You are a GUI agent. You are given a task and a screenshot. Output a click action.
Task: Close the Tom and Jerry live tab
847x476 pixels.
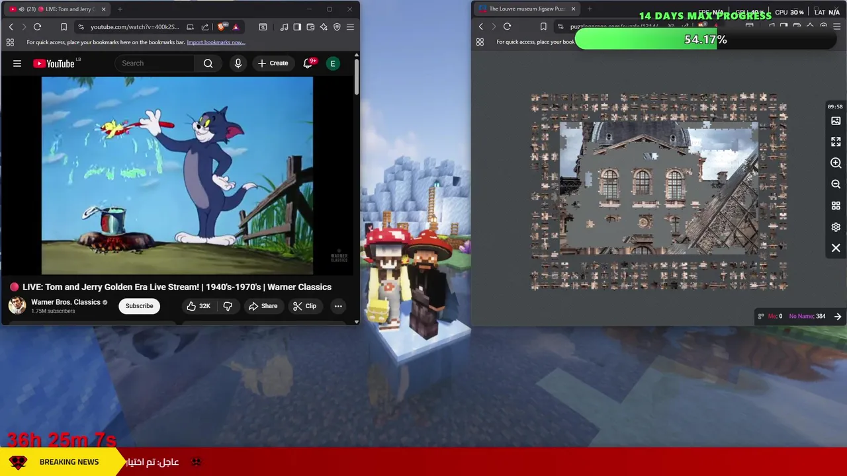pyautogui.click(x=103, y=9)
